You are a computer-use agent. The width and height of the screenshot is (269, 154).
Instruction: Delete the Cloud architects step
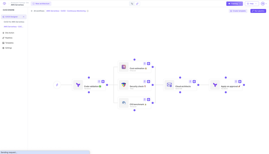tap(190, 82)
